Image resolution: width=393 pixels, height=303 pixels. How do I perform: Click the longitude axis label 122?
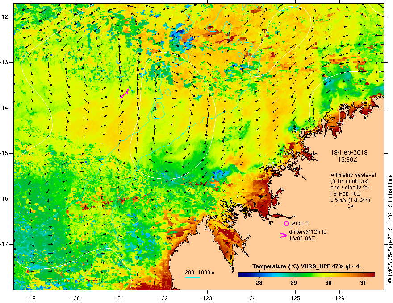click(163, 298)
